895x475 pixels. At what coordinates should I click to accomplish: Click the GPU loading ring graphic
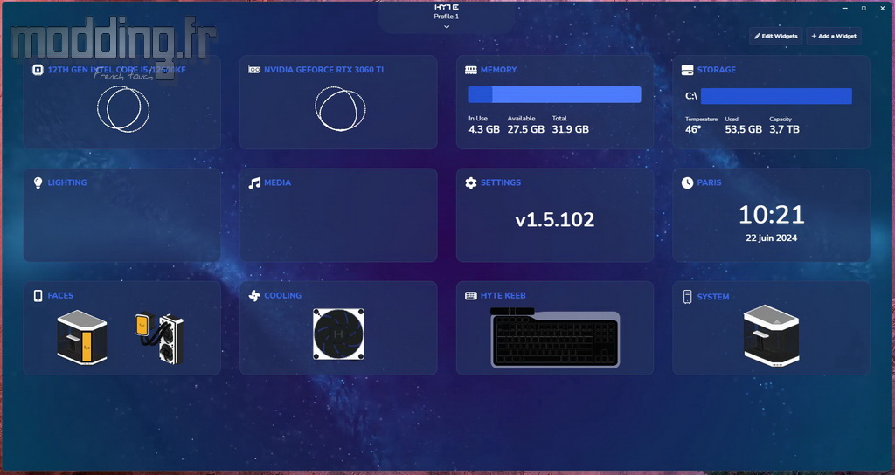(x=340, y=109)
